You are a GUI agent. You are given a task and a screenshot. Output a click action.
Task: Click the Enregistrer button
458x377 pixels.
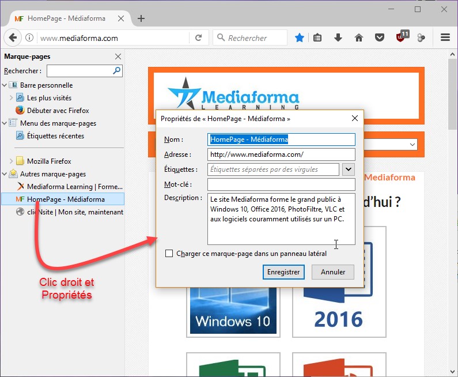pyautogui.click(x=283, y=272)
